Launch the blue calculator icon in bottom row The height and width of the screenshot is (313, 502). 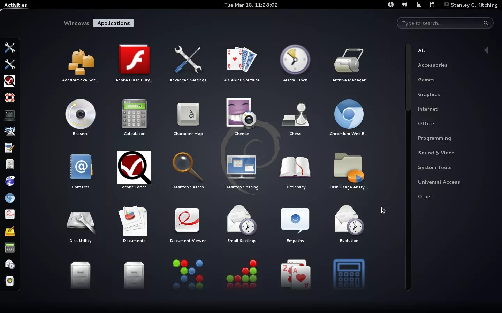pyautogui.click(x=349, y=274)
